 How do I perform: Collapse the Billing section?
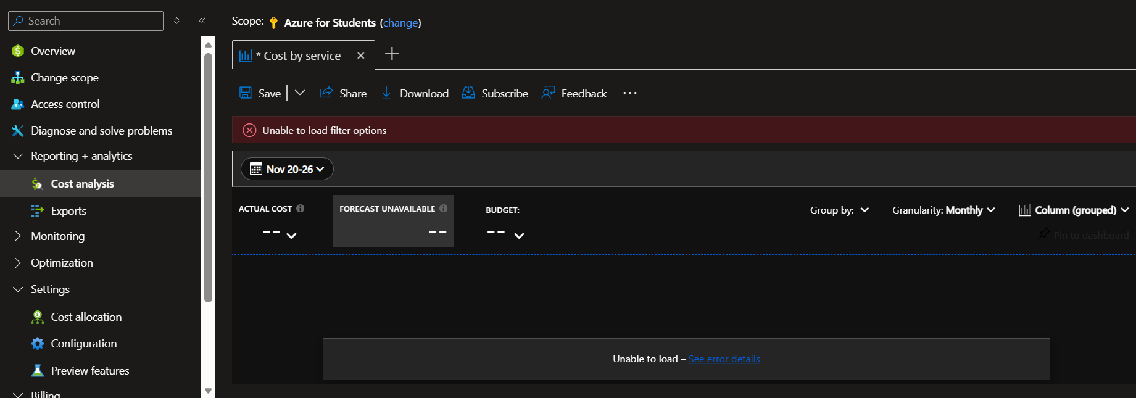coord(18,394)
